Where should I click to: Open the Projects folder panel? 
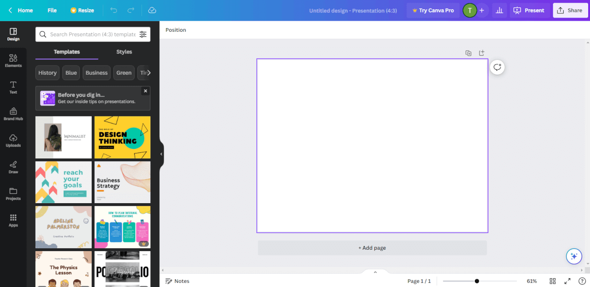[x=13, y=194]
